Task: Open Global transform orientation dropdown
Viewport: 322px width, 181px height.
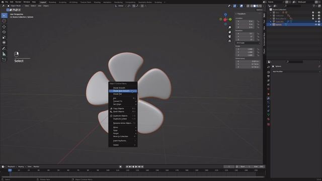Action: point(120,6)
